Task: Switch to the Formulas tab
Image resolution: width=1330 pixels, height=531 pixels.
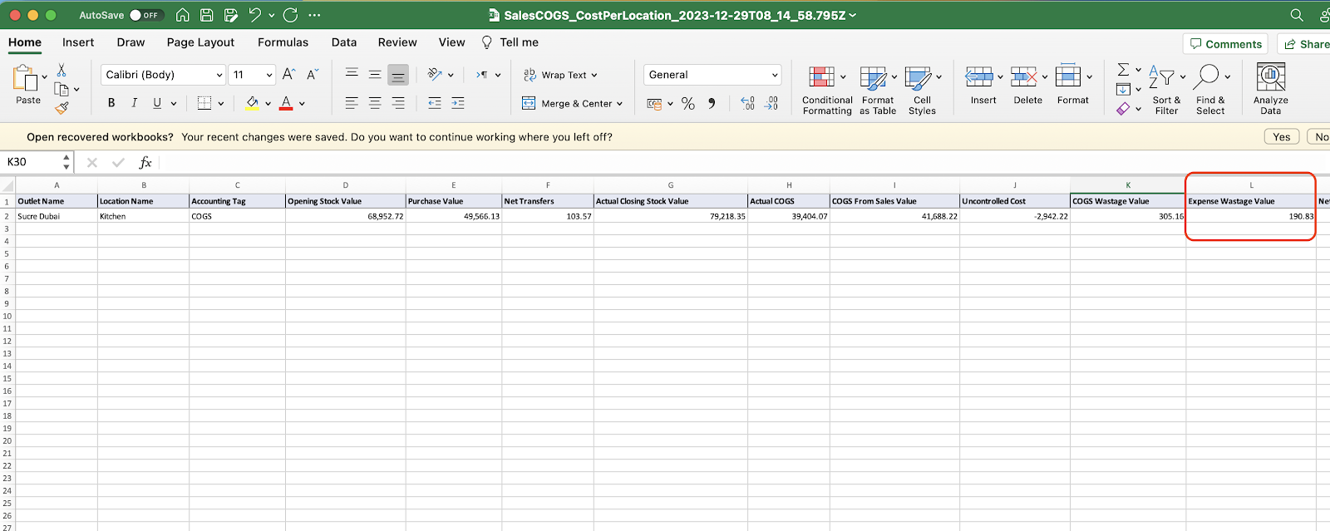Action: coord(283,42)
